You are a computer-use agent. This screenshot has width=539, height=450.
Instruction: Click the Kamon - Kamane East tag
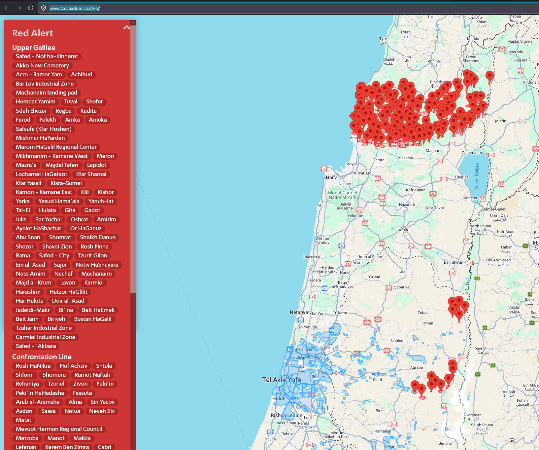[44, 192]
